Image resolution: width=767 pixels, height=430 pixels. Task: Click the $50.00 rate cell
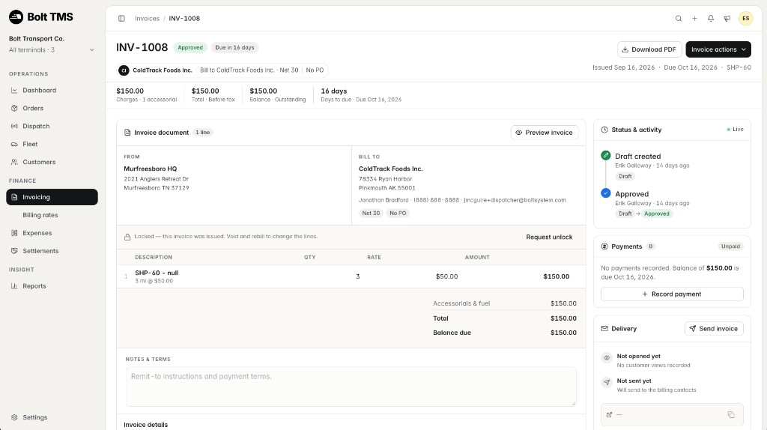[x=446, y=276]
